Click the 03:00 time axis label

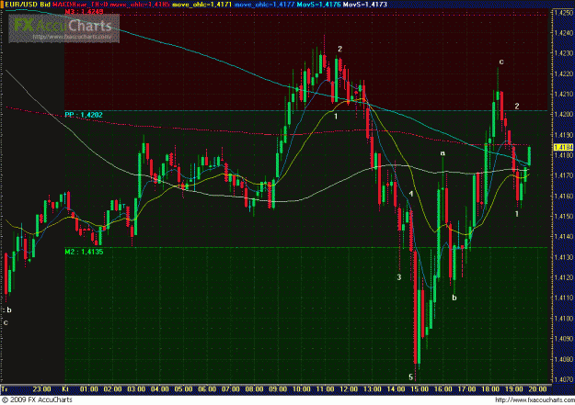[x=136, y=388]
